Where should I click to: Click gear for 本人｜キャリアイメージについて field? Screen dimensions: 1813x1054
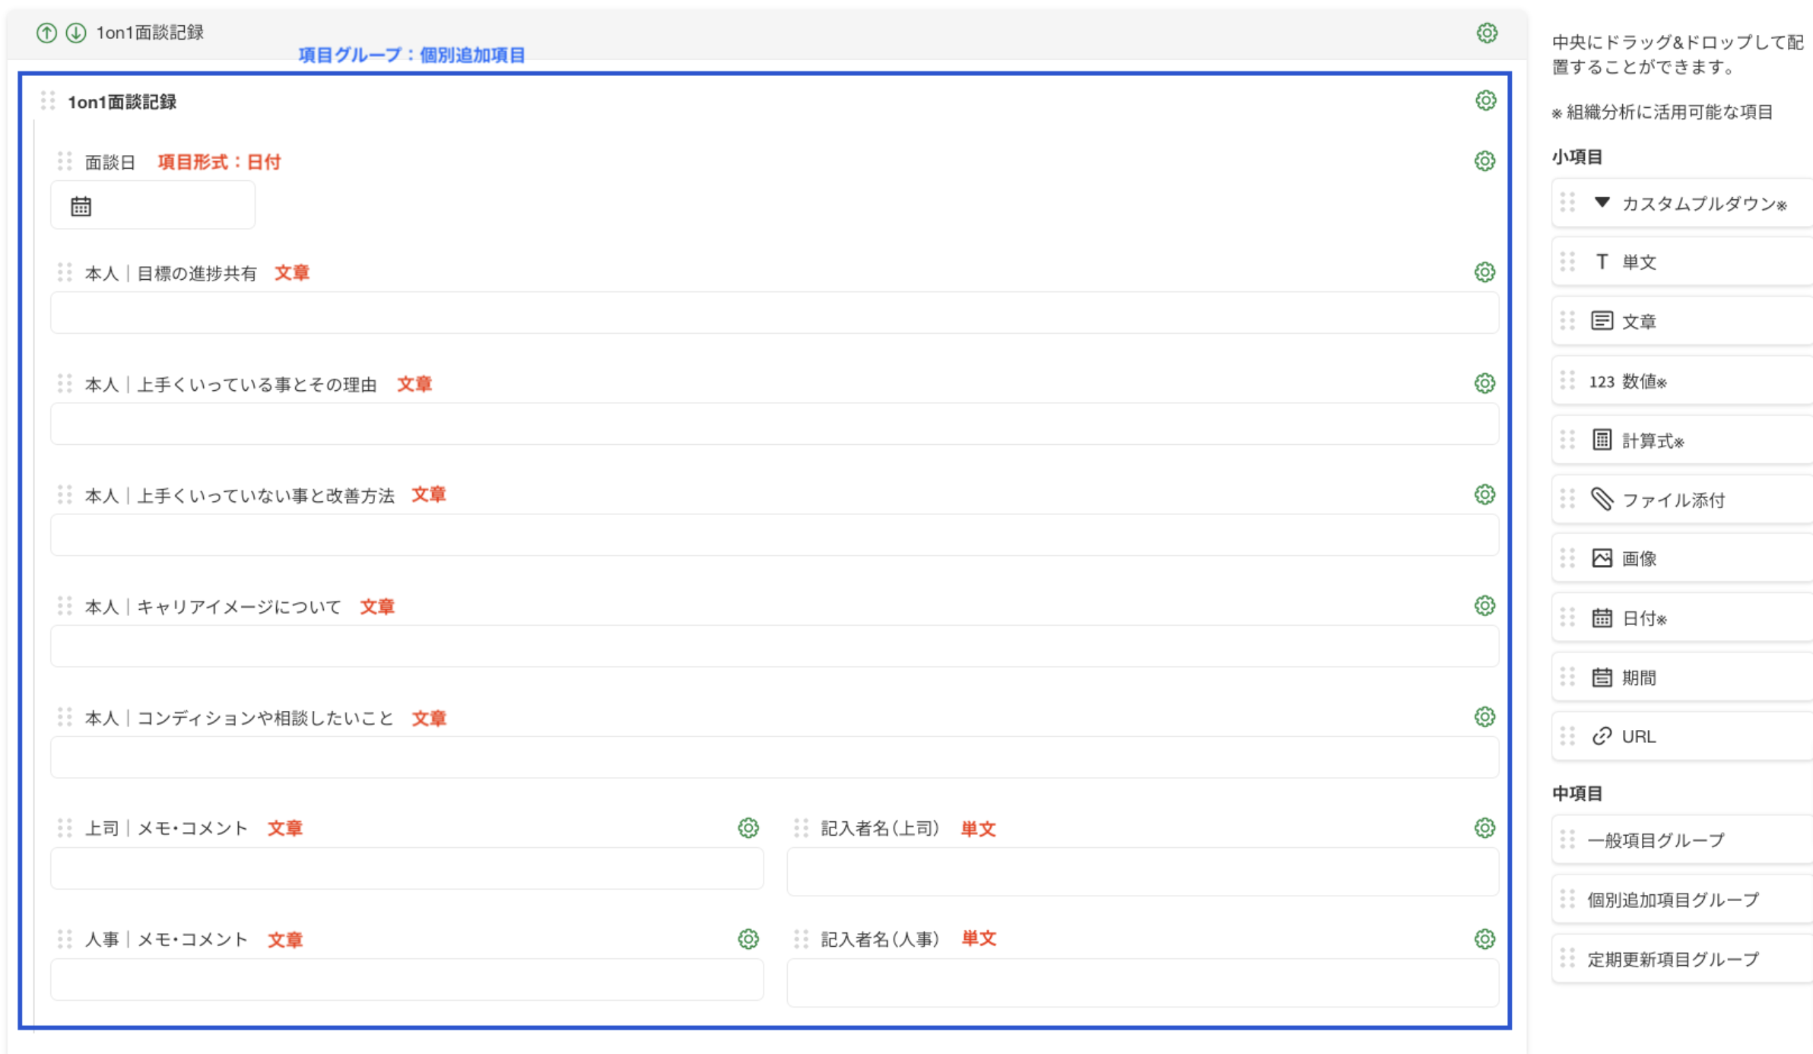1484,606
